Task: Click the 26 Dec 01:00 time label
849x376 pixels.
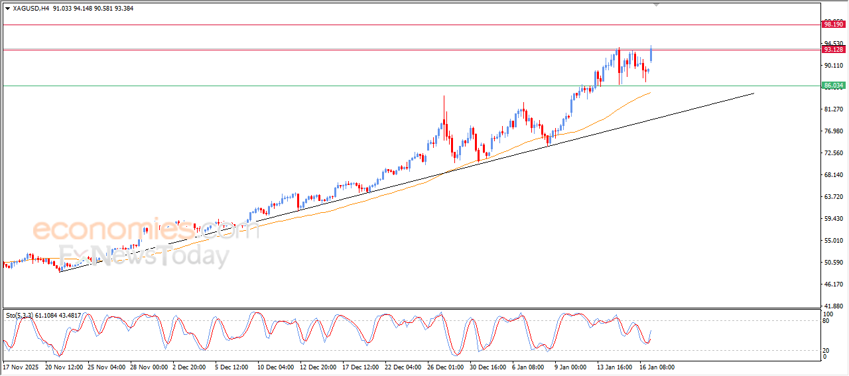Action: click(445, 367)
